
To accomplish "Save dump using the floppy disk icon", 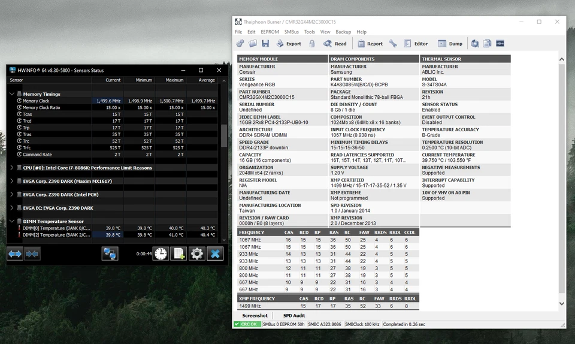I will pos(265,44).
